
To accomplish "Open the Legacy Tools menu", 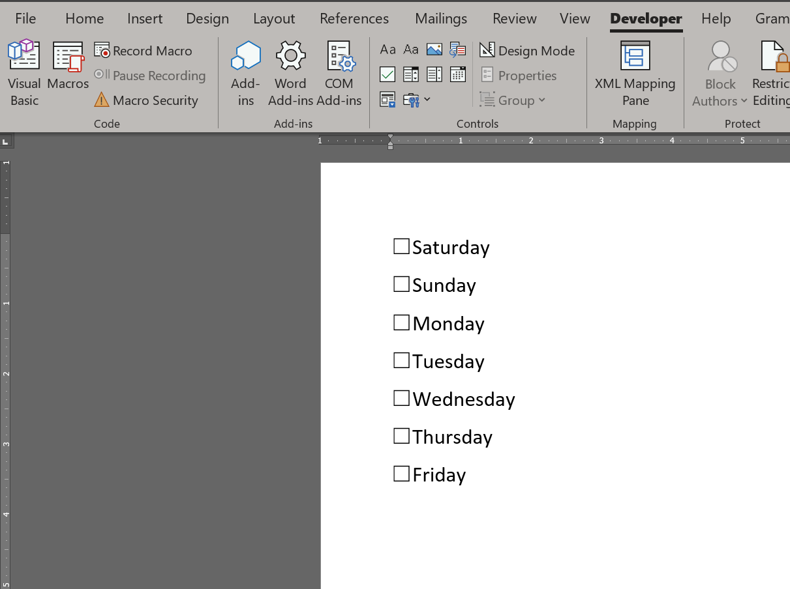I will coord(416,100).
